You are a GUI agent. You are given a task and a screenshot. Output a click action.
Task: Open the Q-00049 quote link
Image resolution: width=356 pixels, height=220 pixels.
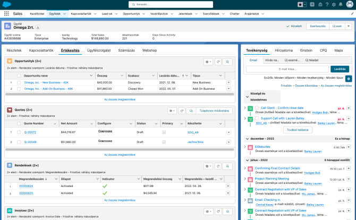(30, 142)
